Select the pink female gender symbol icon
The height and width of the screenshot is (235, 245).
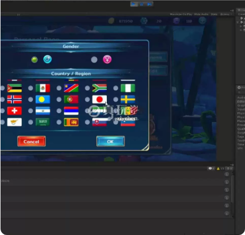coord(107,59)
